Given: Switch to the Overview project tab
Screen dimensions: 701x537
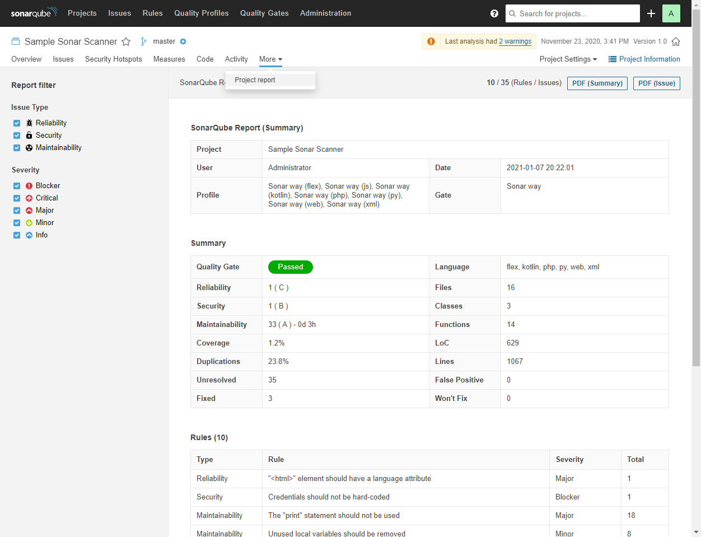Looking at the screenshot, I should tap(26, 59).
